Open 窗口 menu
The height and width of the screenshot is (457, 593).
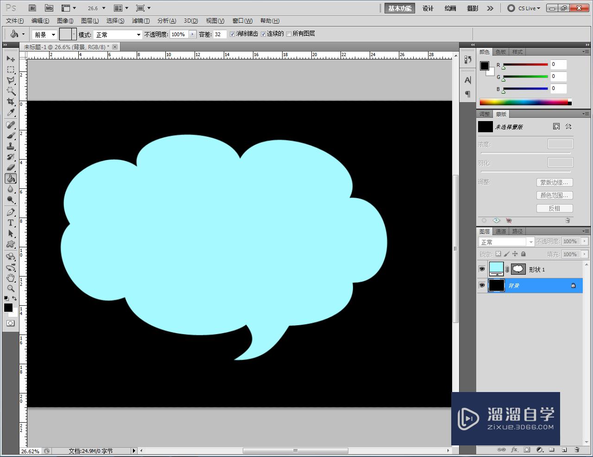click(242, 21)
